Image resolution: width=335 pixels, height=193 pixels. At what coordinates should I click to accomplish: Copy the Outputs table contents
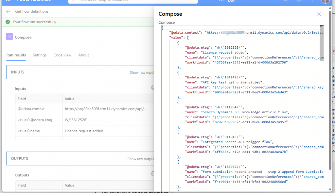[x=152, y=174]
